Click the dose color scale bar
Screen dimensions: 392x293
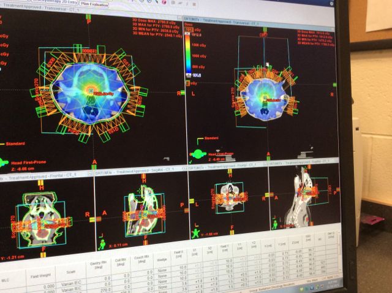pos(189,54)
